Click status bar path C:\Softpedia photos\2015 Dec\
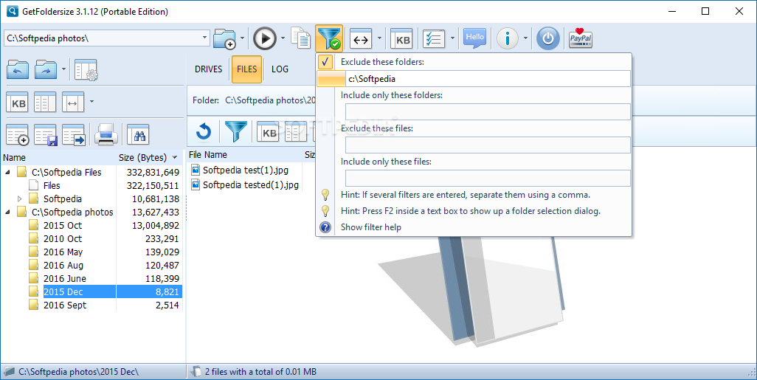 tap(79, 372)
